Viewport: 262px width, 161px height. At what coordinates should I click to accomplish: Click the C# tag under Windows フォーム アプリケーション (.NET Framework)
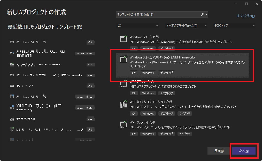pyautogui.click(x=134, y=73)
